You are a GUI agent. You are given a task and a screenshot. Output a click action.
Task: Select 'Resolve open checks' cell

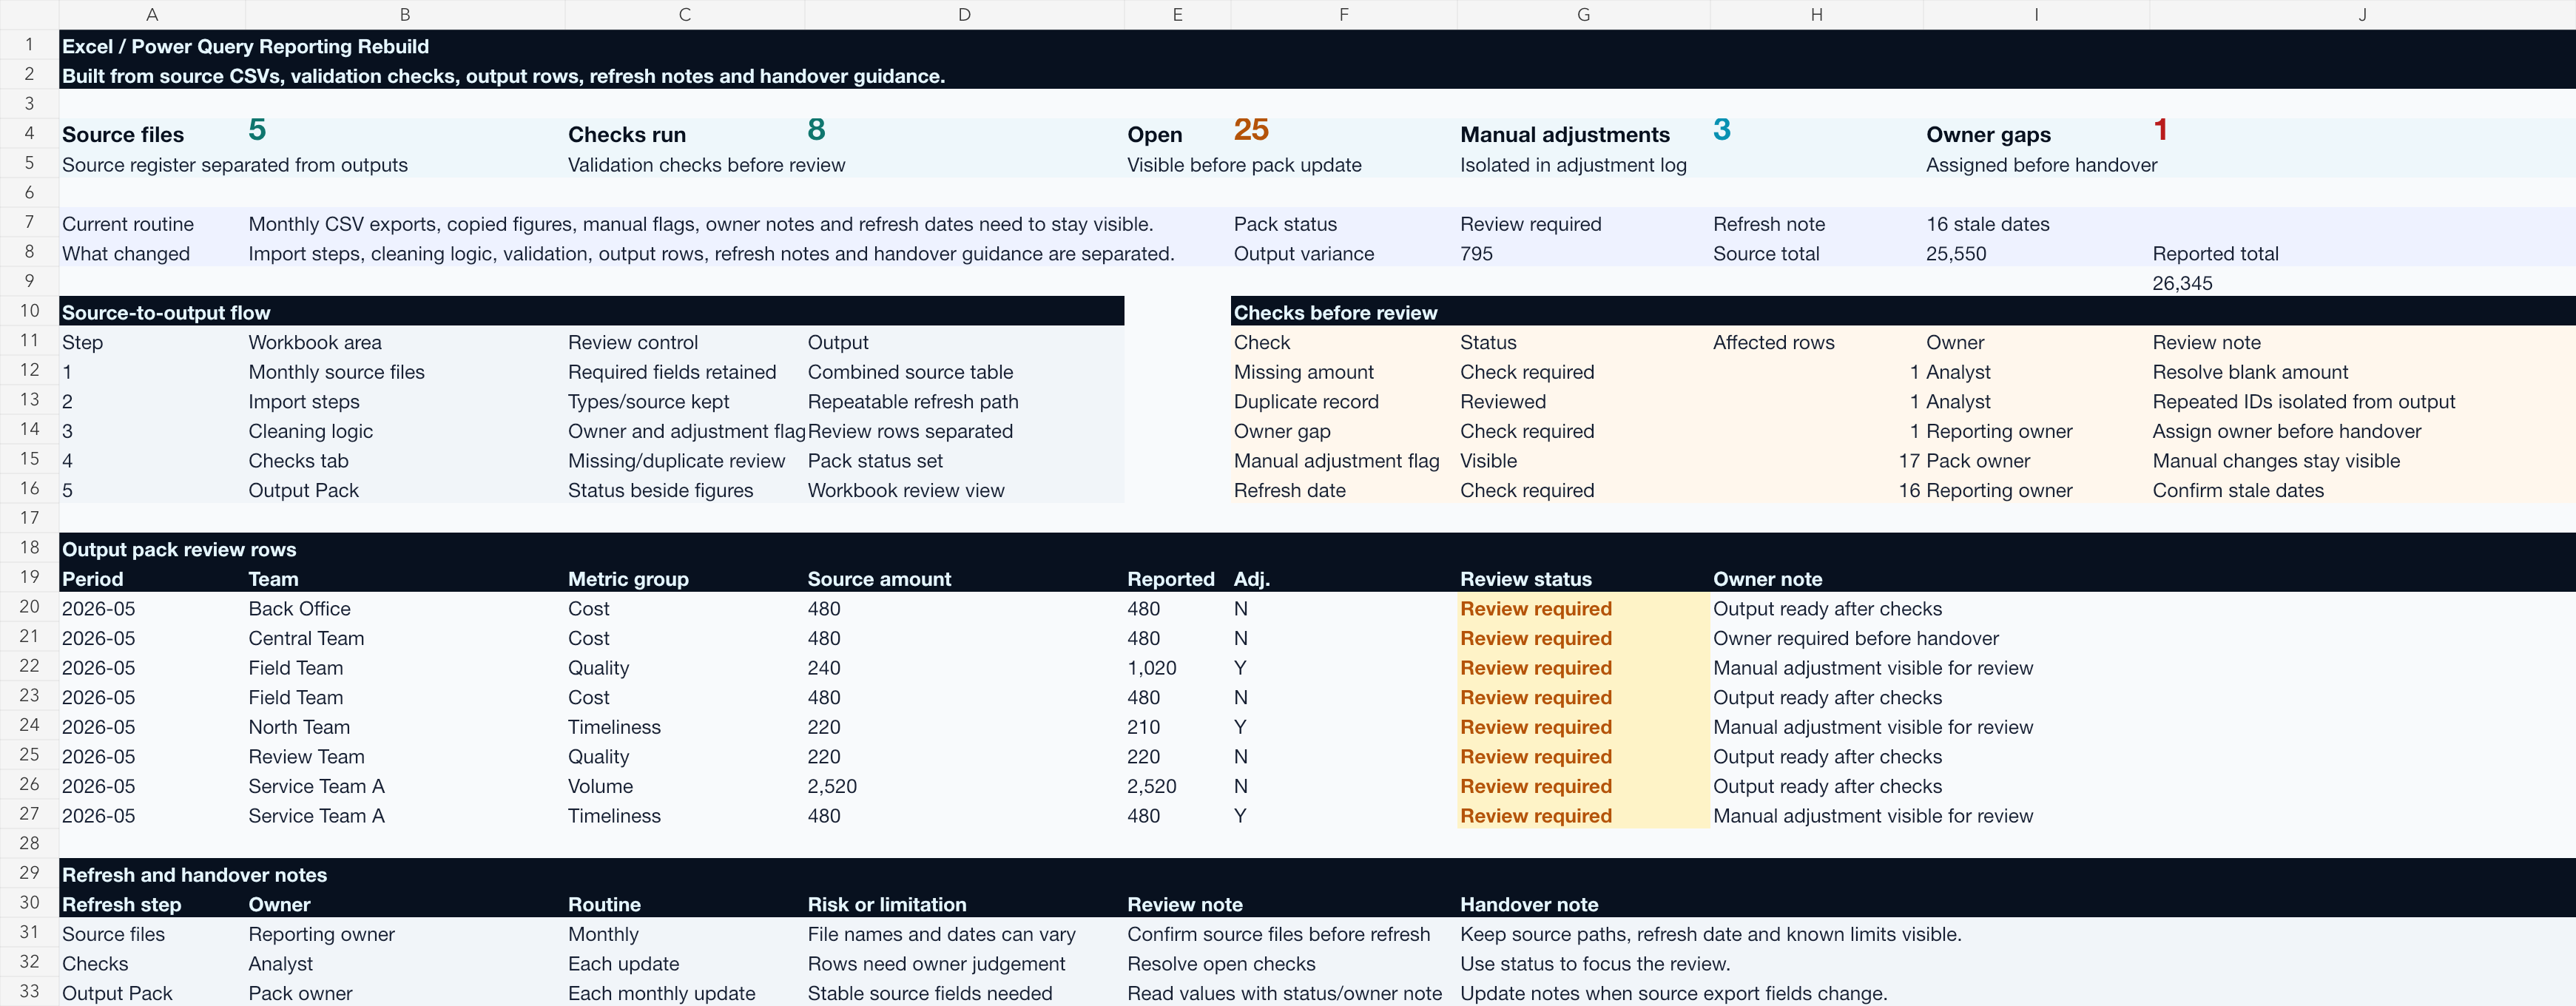click(x=1221, y=964)
